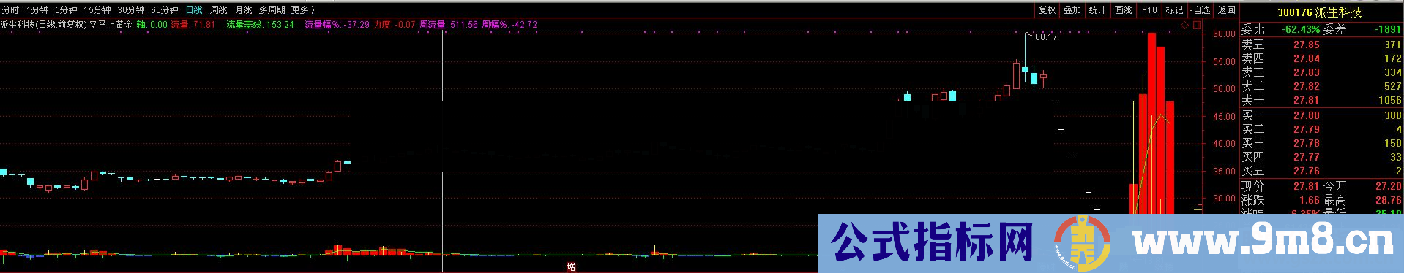The width and height of the screenshot is (1404, 273).
Task: Click the 买一 price 27.80
Action: [x=1306, y=115]
